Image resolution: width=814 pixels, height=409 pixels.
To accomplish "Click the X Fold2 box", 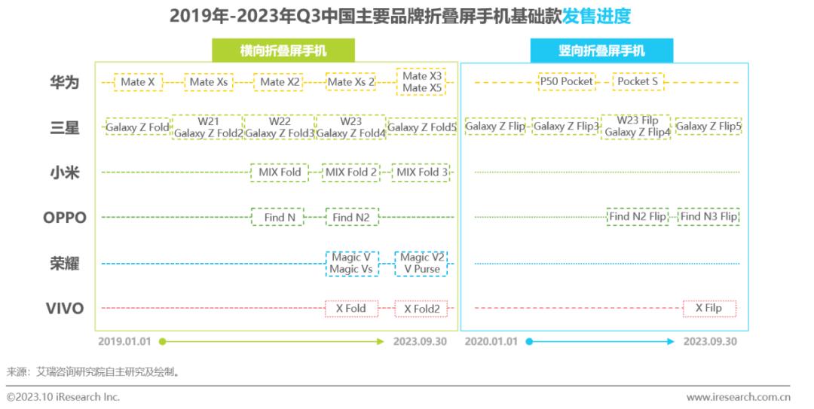I will point(421,308).
